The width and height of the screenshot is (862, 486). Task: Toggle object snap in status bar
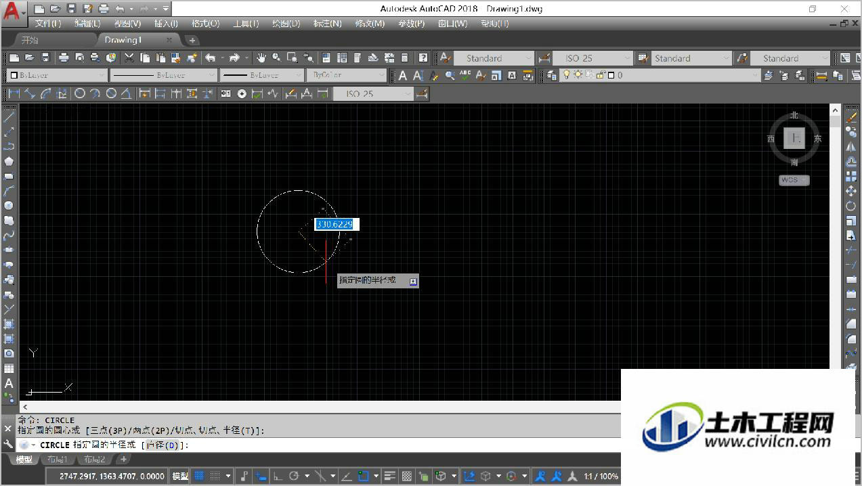pos(363,476)
